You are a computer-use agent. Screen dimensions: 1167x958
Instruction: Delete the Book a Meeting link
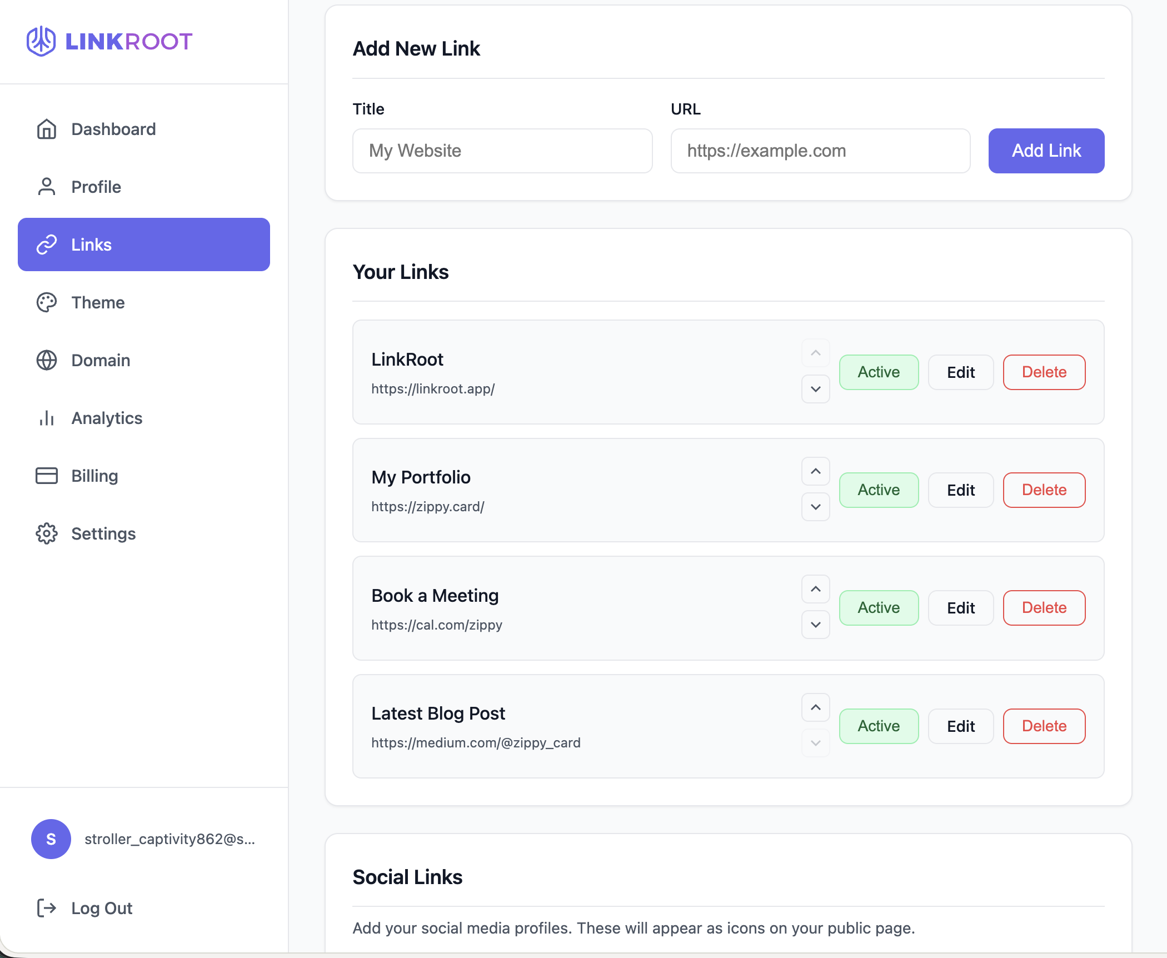[x=1044, y=608]
